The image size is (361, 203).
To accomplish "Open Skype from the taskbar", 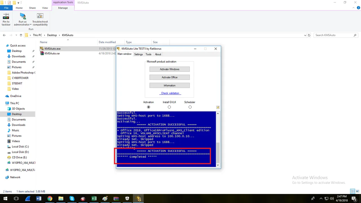I will tap(72, 199).
